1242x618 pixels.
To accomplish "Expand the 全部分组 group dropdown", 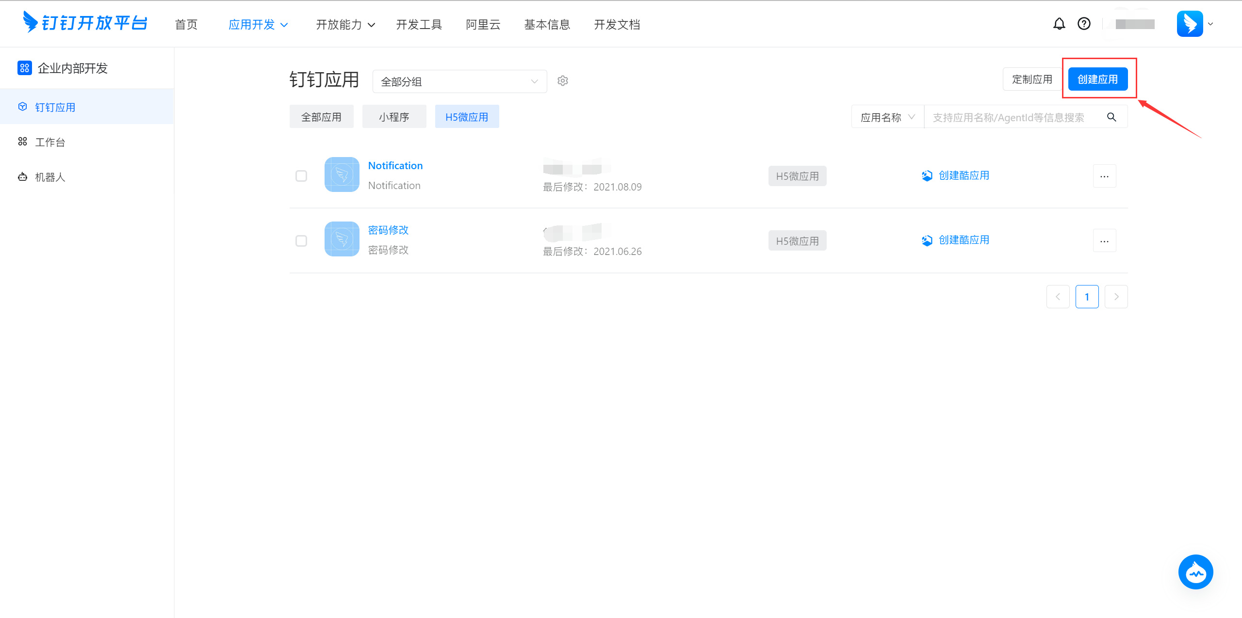I will [459, 81].
